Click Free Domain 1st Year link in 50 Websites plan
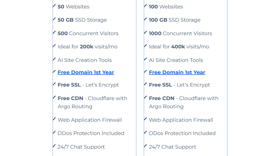Screen dimensions: 278x156 [x=86, y=72]
